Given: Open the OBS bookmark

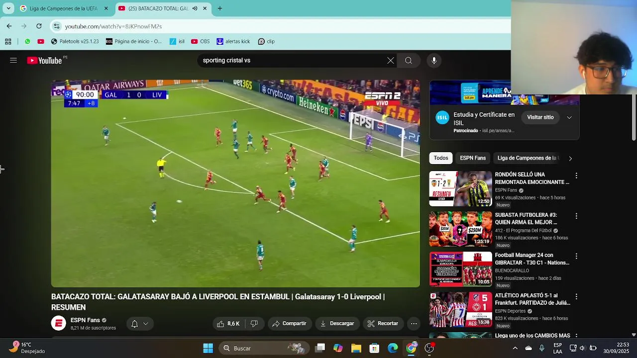Looking at the screenshot, I should (x=201, y=41).
